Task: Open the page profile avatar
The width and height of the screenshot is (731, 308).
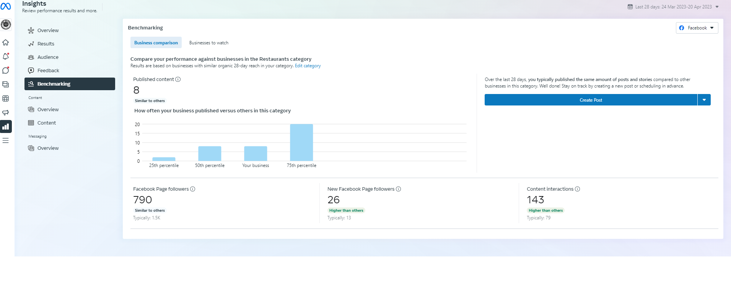Action: click(6, 25)
